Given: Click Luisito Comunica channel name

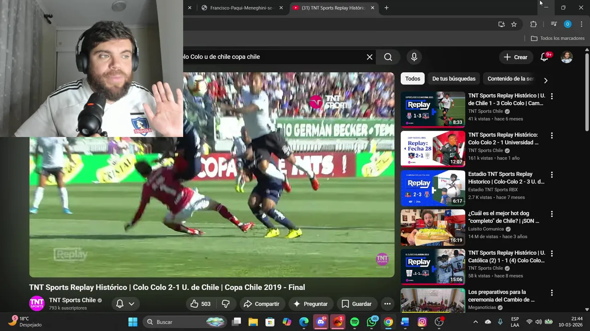Looking at the screenshot, I should [x=486, y=229].
